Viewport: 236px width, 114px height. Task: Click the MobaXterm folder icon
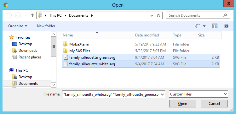click(x=65, y=44)
